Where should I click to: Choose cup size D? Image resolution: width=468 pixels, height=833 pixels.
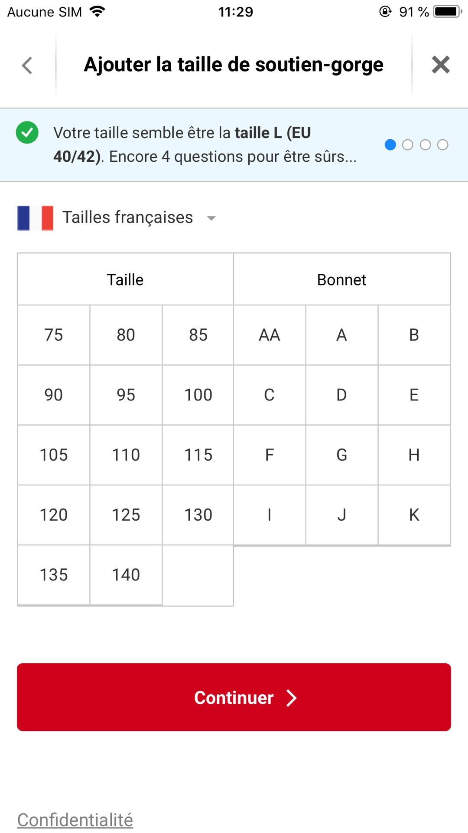point(341,395)
